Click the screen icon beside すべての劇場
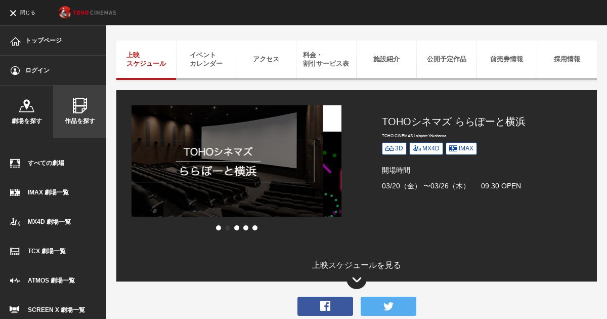Screen dimensions: 607x319 tap(15, 163)
